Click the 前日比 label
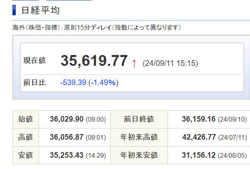 point(35,83)
